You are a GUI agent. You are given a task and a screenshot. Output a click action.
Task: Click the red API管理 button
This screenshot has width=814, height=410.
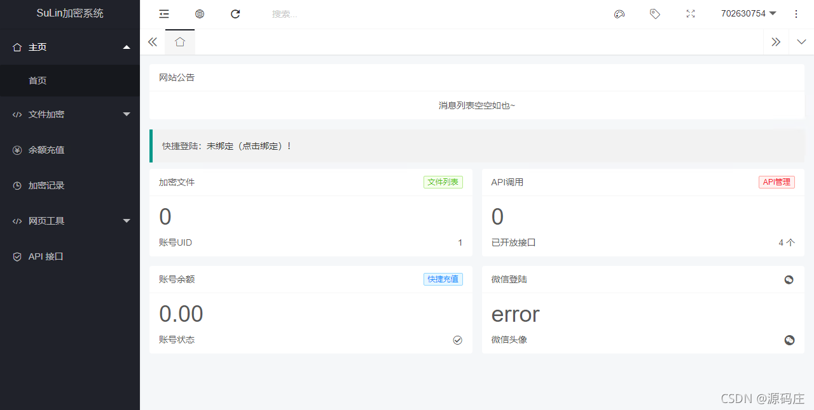[776, 182]
